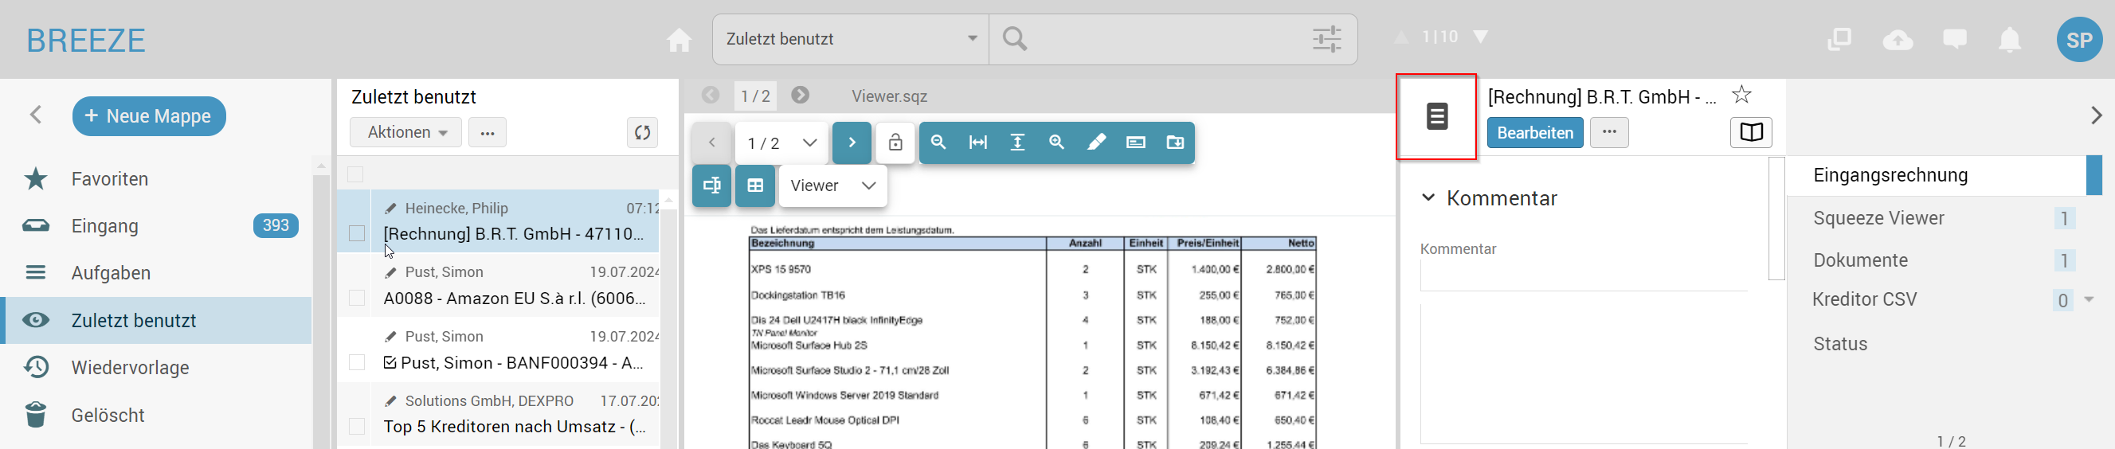Mark document as favorite with star

pyautogui.click(x=1741, y=96)
